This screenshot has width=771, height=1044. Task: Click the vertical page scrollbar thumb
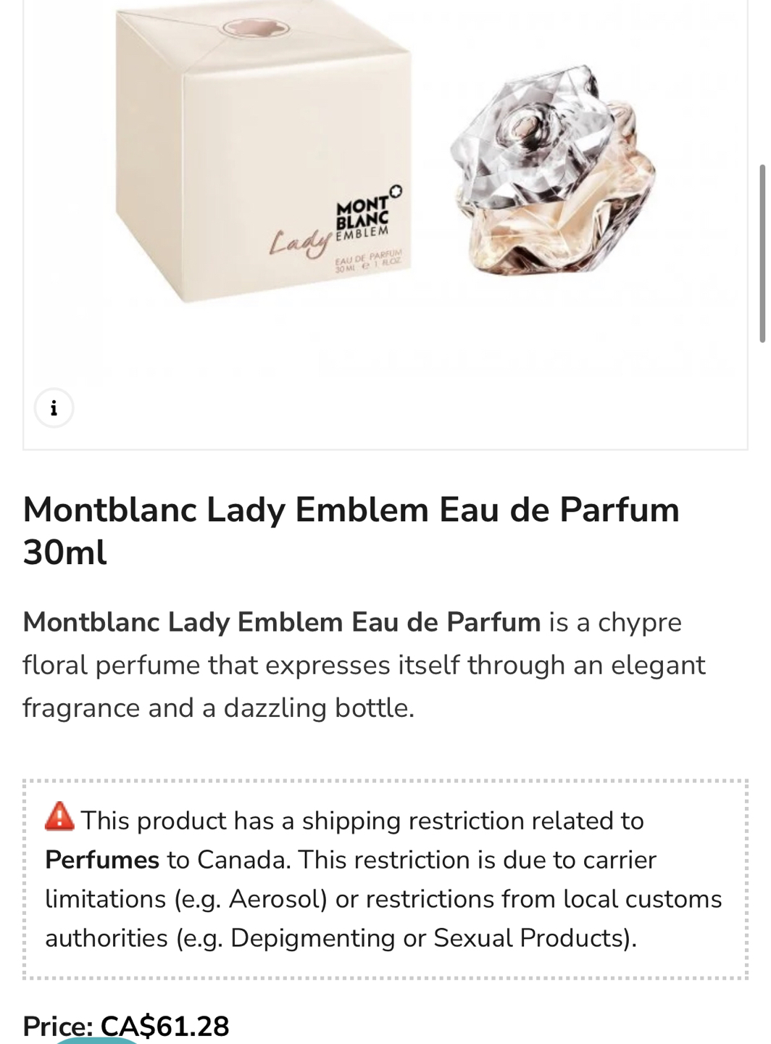762,253
